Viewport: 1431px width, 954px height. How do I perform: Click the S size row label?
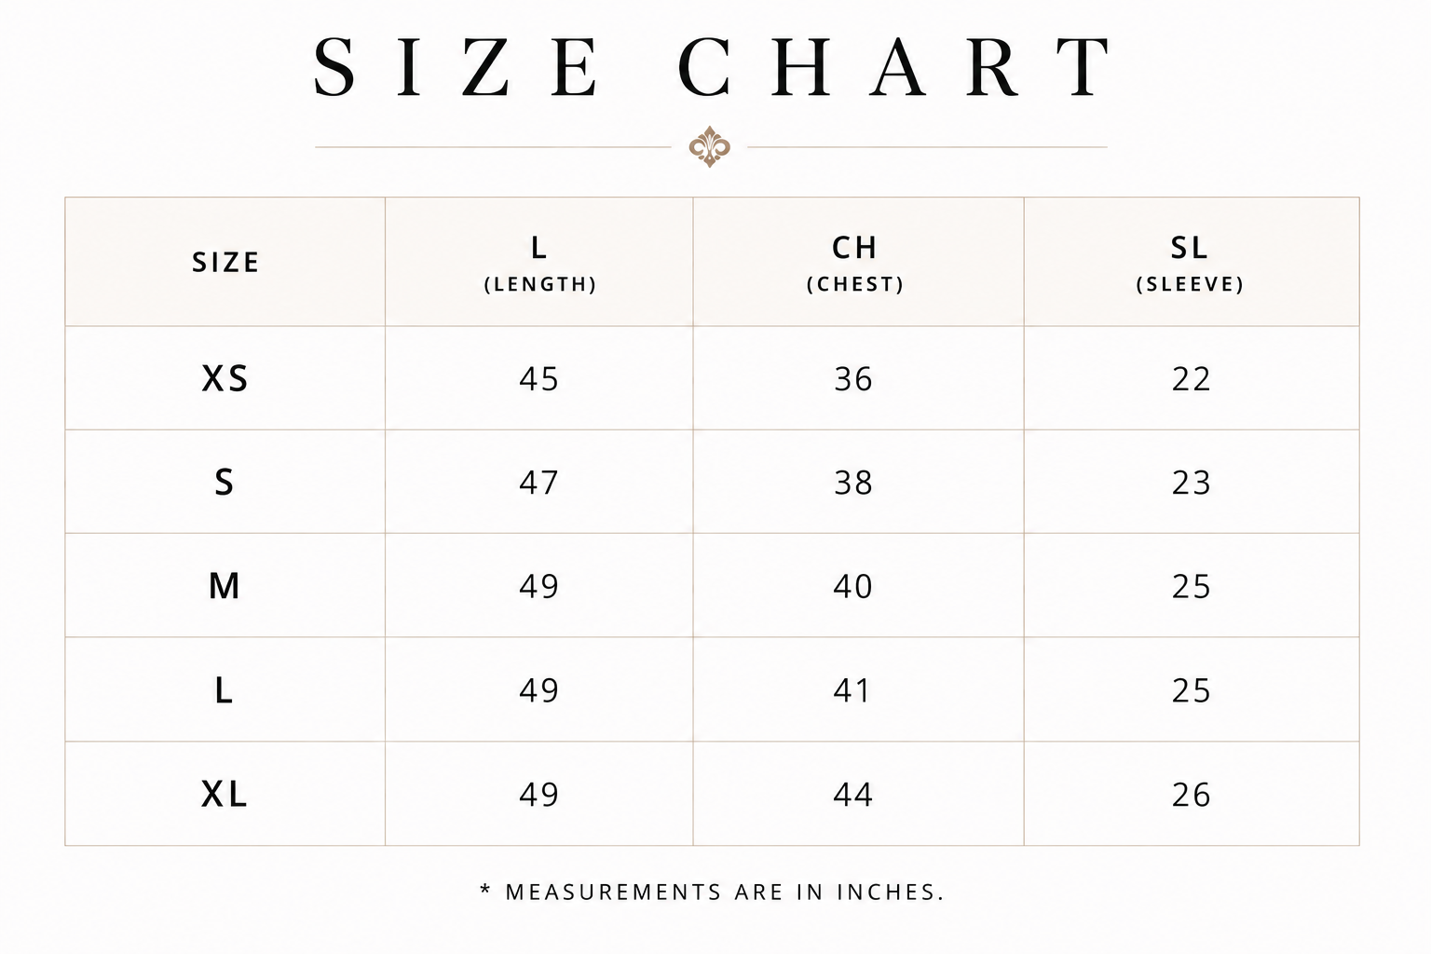(x=224, y=483)
